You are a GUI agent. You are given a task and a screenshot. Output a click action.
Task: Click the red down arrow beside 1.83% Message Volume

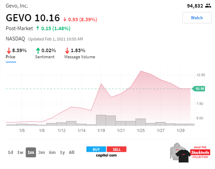click(x=67, y=51)
